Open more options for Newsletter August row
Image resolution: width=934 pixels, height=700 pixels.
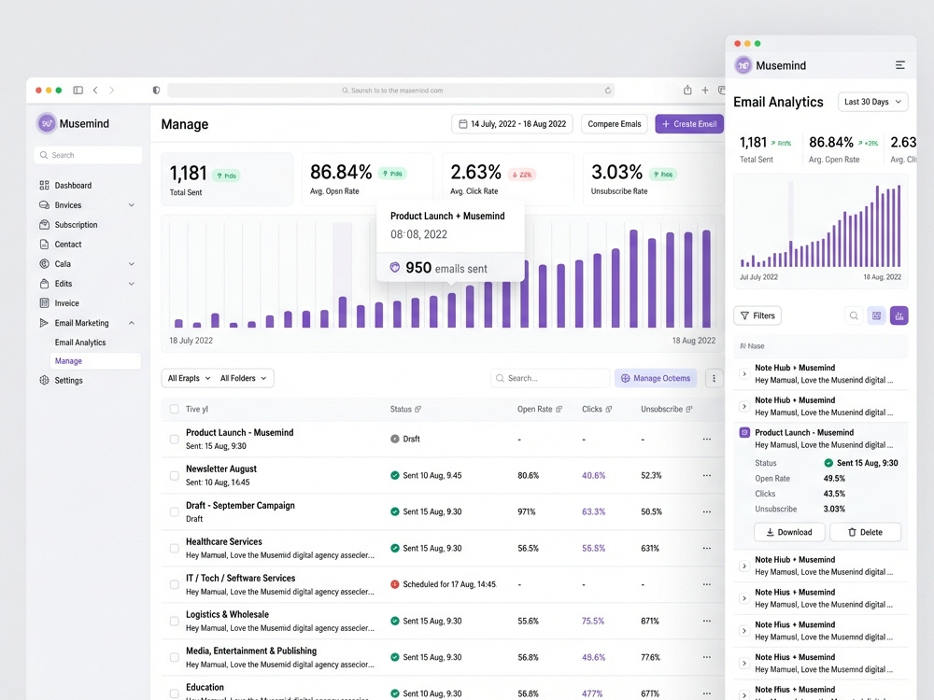[706, 475]
